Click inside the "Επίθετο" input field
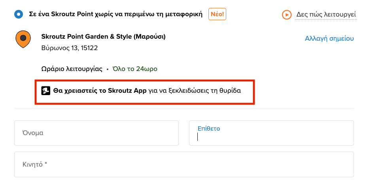 271,137
